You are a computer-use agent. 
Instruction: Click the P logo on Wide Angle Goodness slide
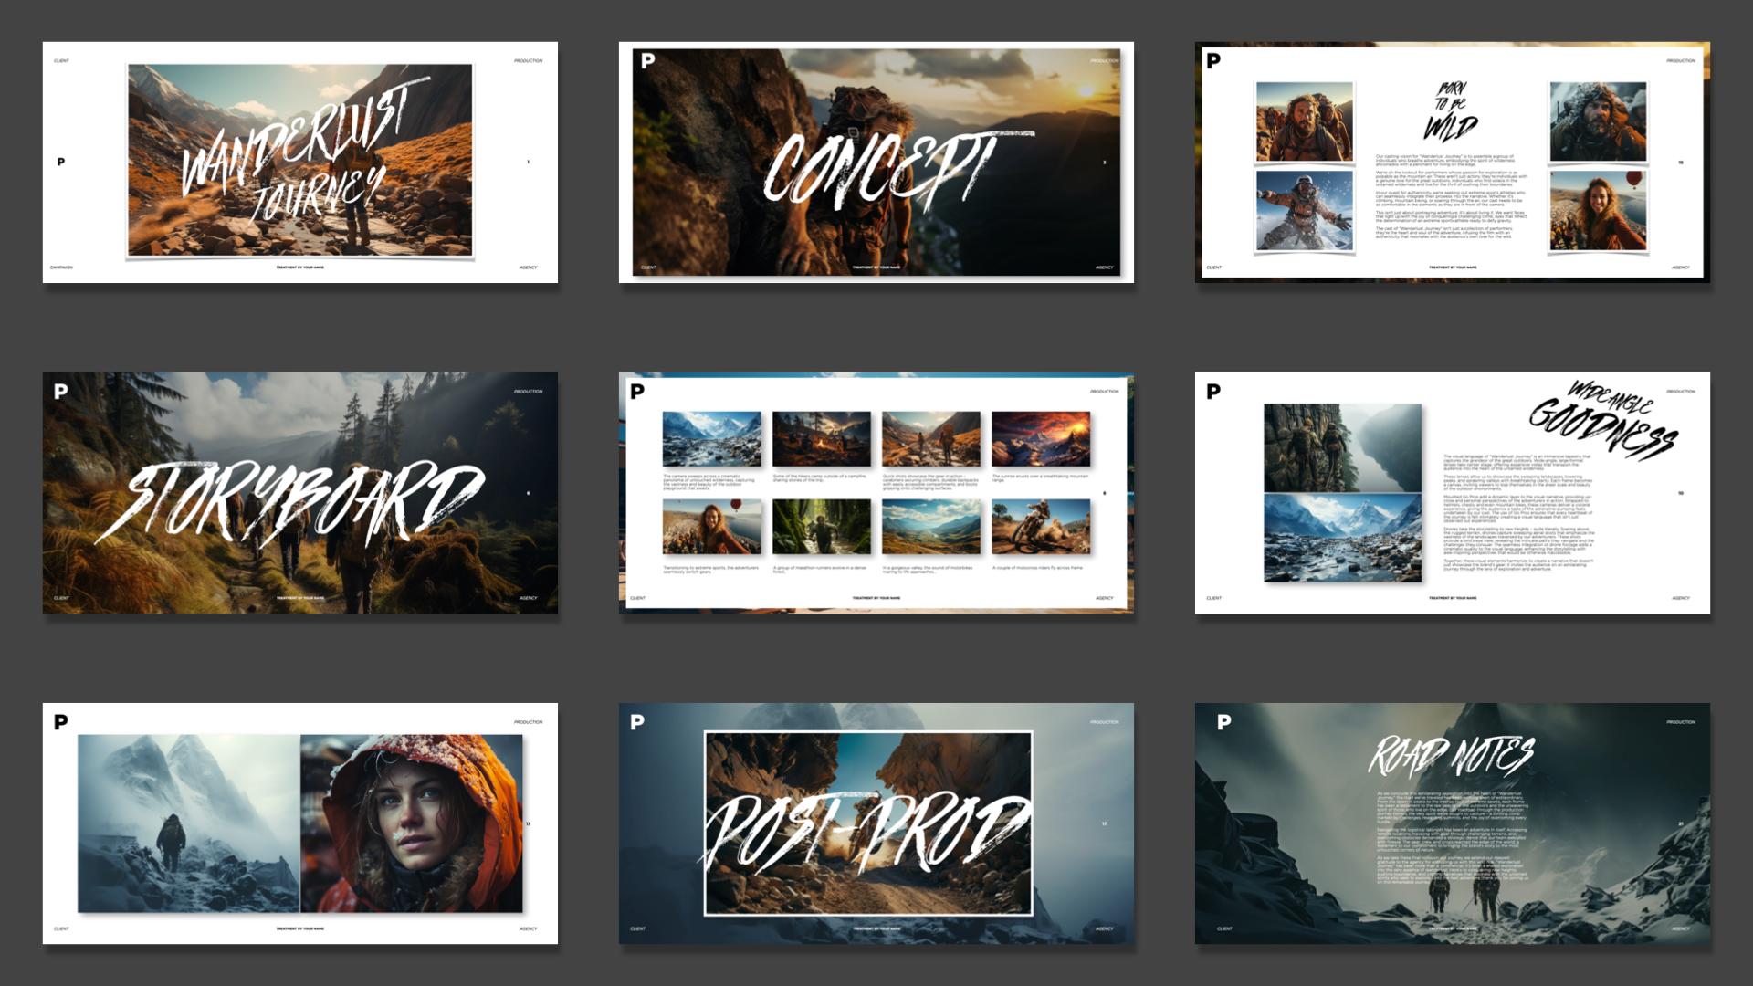[1213, 392]
